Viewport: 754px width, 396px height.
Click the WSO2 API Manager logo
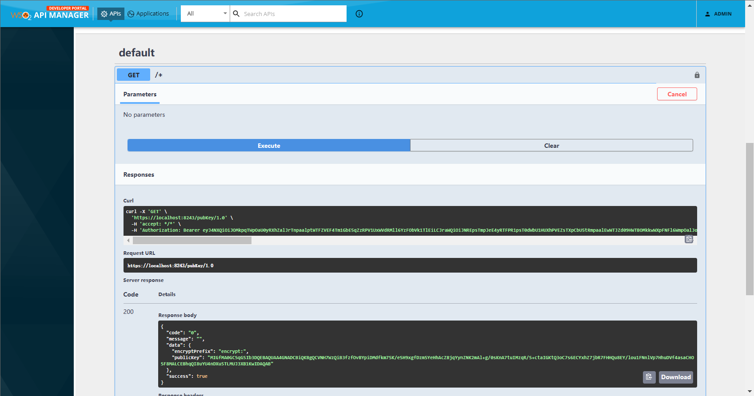[x=50, y=13]
